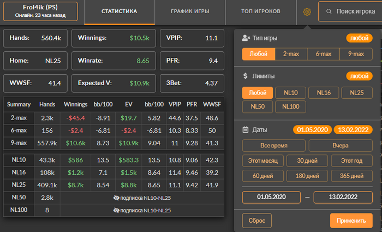This screenshot has height=232, width=382.
Task: Click the подписка NL10-NL25 text in NL100 row
Action: 146,210
